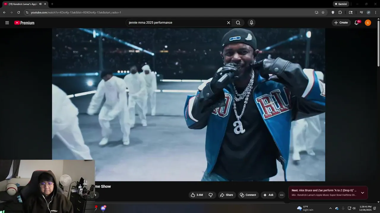Screen dimensions: 380x213
Task: Run search with the magnifier button
Action: (238, 23)
